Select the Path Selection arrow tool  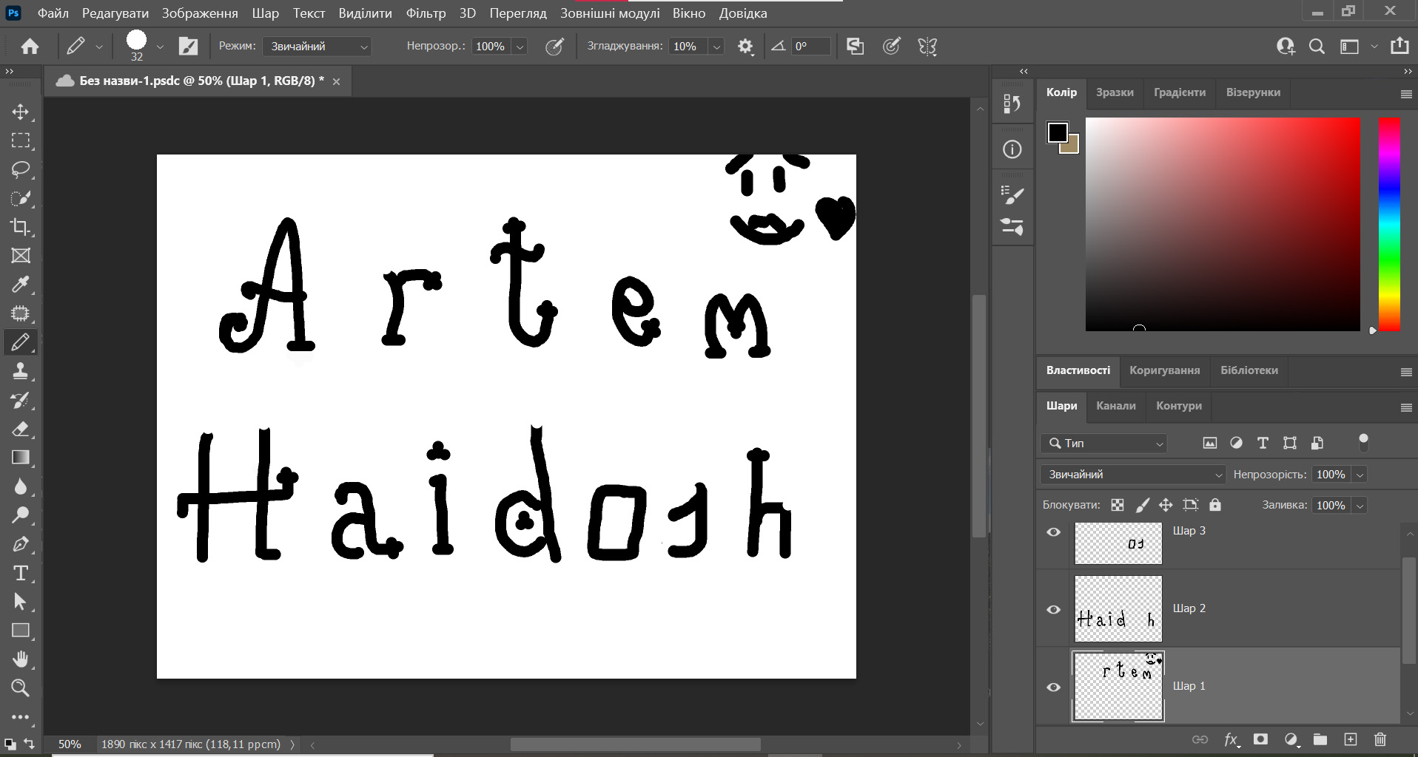[x=20, y=602]
